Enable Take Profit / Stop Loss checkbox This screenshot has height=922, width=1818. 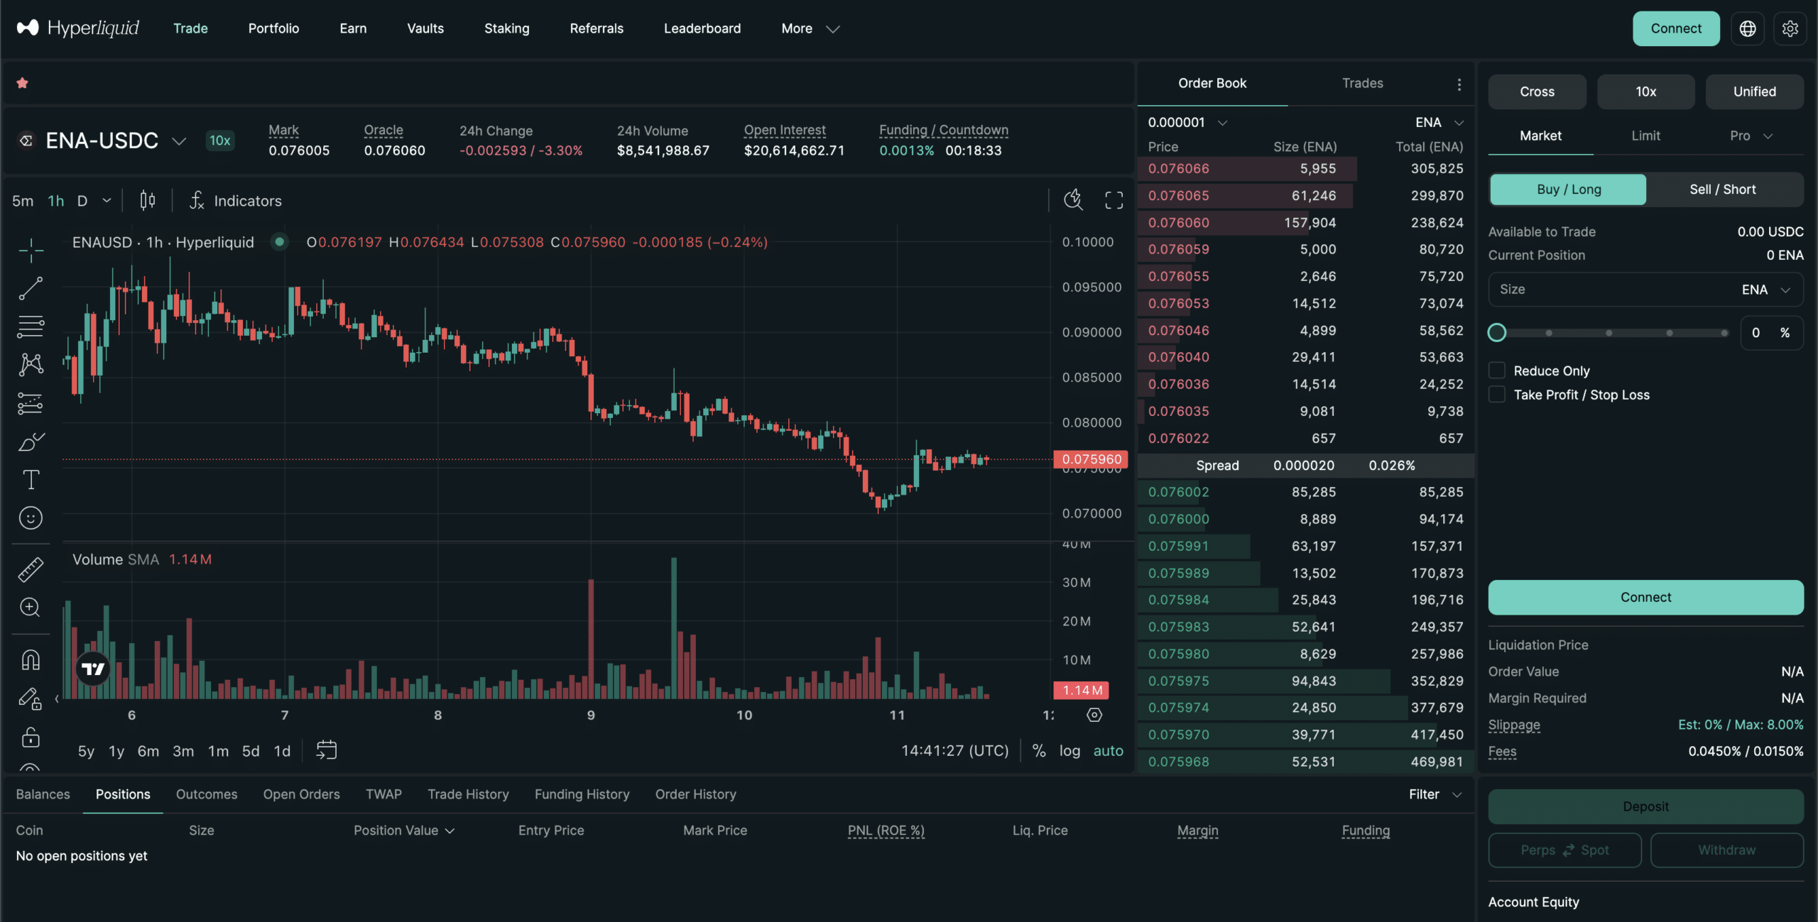(1497, 395)
